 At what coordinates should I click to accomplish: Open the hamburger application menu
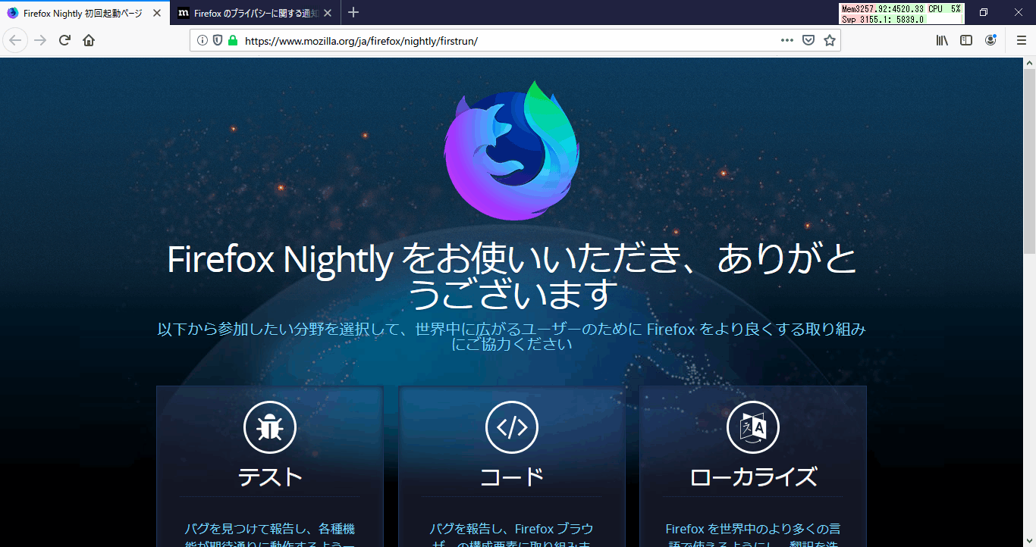point(1021,40)
